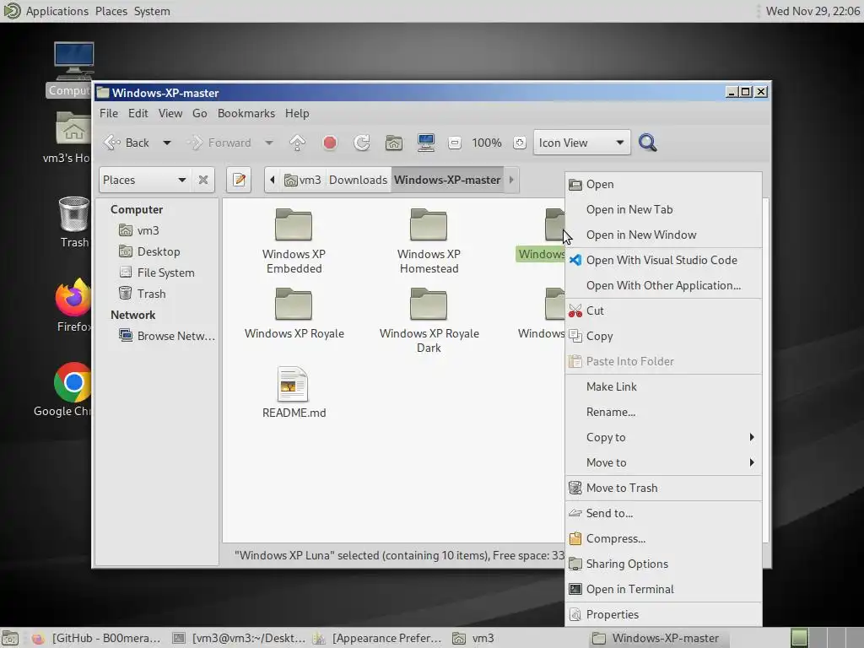Switch to GitHub browser taskbar item
Viewport: 864px width, 648px height.
pyautogui.click(x=96, y=638)
